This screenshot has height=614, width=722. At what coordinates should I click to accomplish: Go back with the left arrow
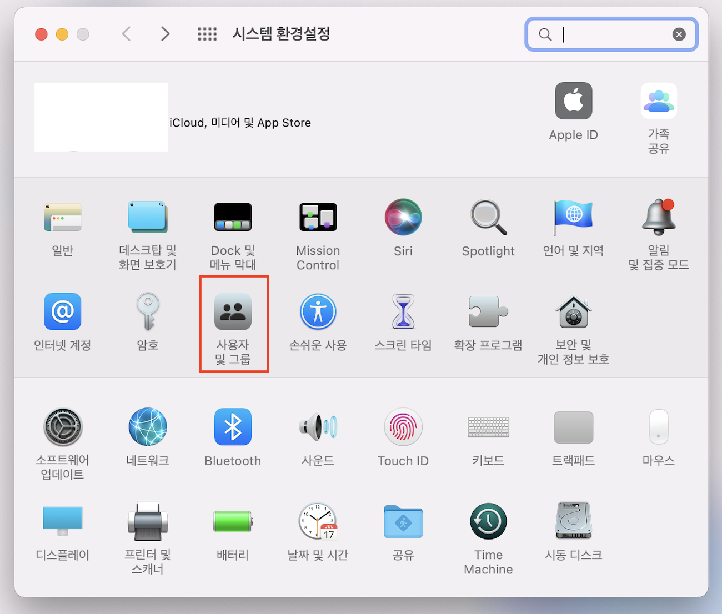[x=127, y=34]
